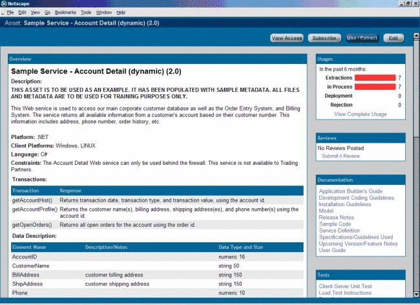This screenshot has width=420, height=305.
Task: Click the getAccountHist() transaction cell
Action: point(32,200)
